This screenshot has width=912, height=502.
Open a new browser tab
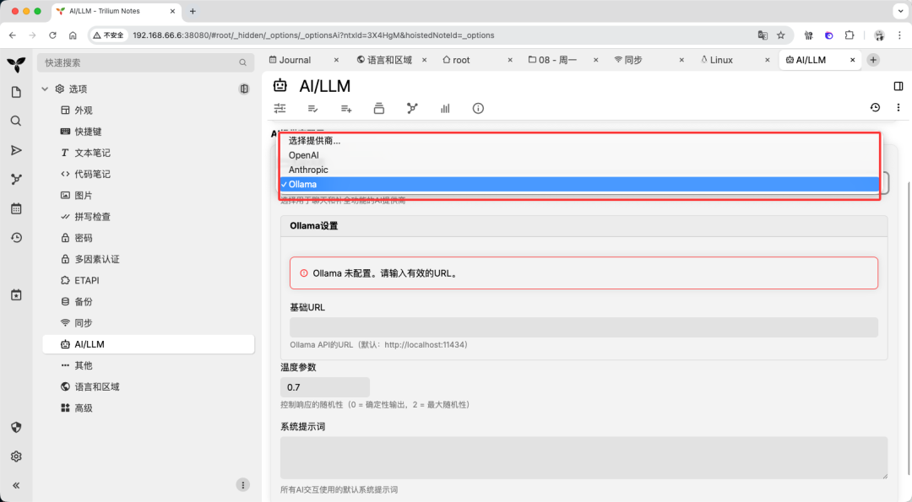[x=193, y=11]
